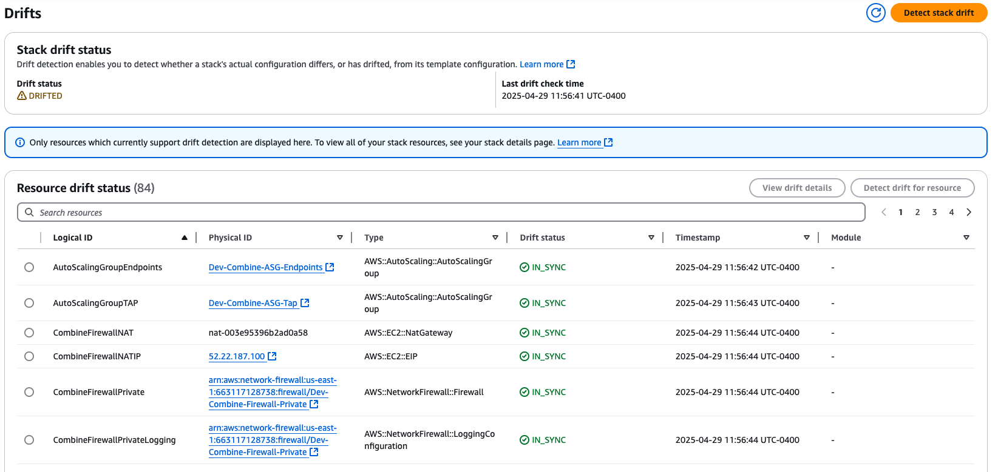Screen dimensions: 998x472
Task: Click the AutoScalingGroupTAP logical ID text
Action: coord(95,303)
